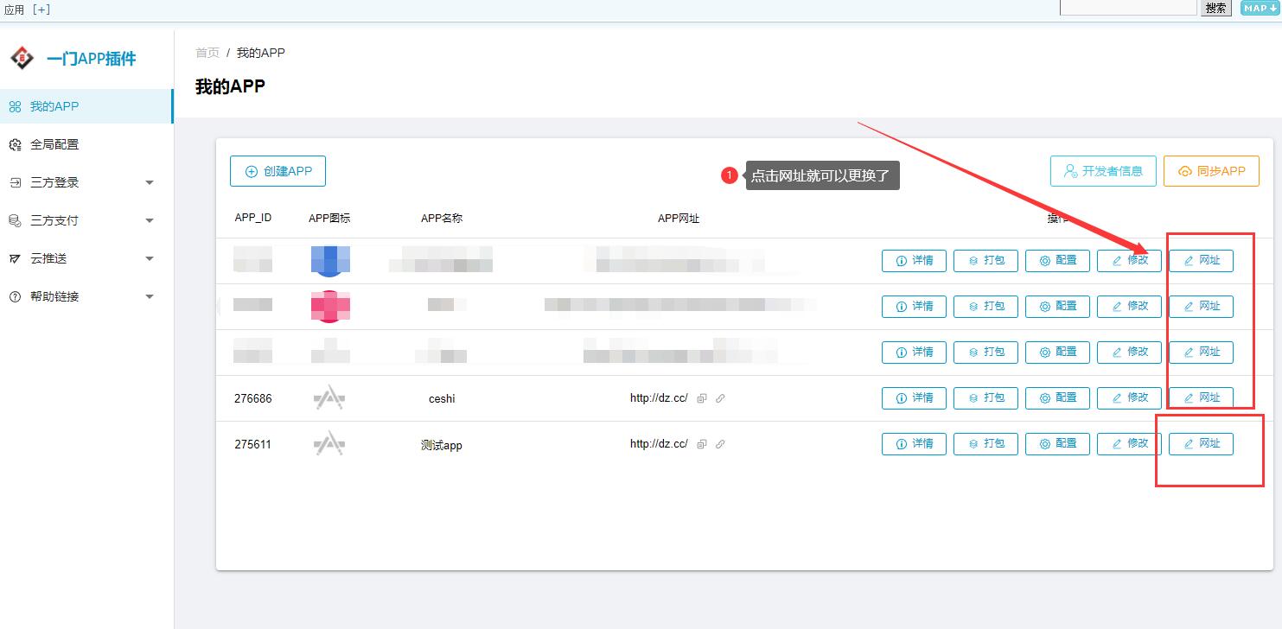Click the 帮助链接 dropdown arrow
This screenshot has height=629, width=1282.
[x=150, y=297]
